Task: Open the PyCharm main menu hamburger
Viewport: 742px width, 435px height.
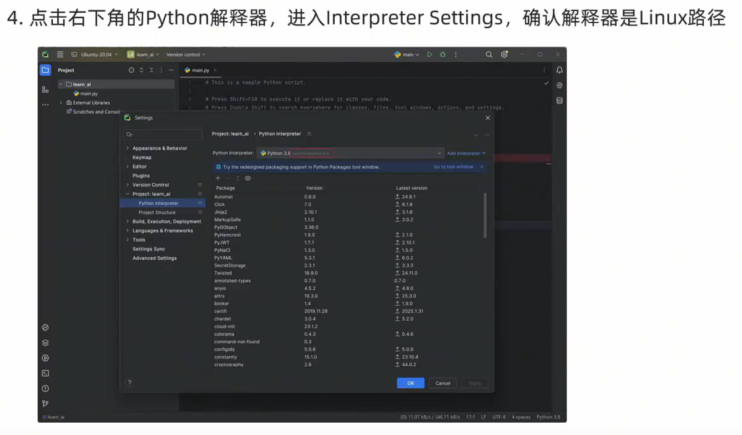Action: (60, 55)
